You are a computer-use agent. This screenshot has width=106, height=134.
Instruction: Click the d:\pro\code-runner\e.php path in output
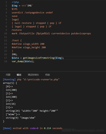41,80
